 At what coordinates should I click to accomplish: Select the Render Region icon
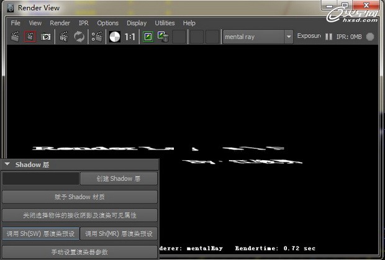point(30,37)
